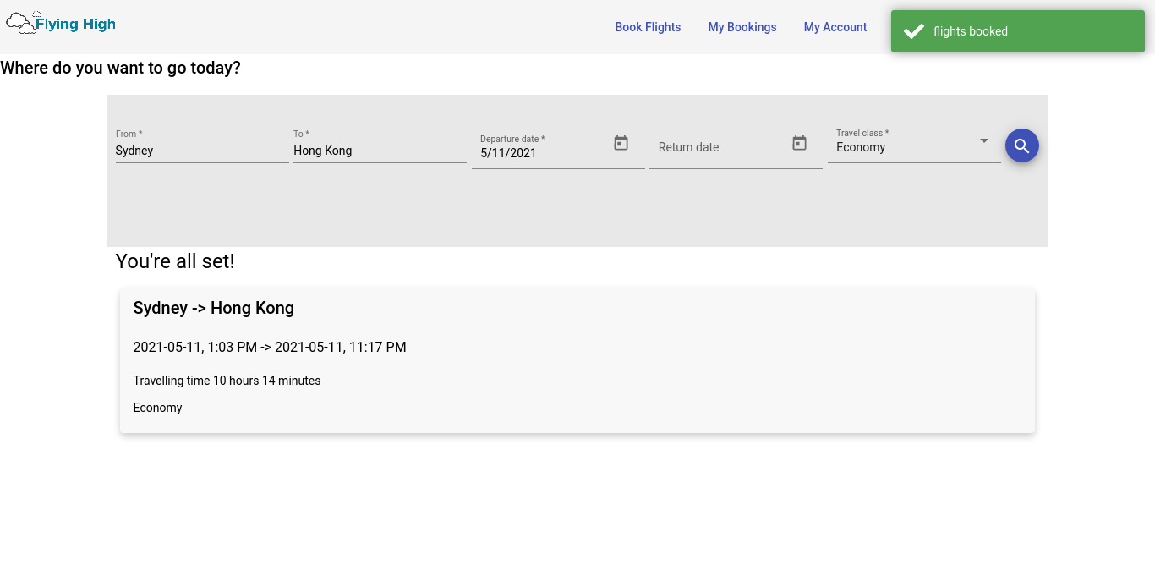
Task: Click the Economy label in booking card
Action: [x=158, y=408]
